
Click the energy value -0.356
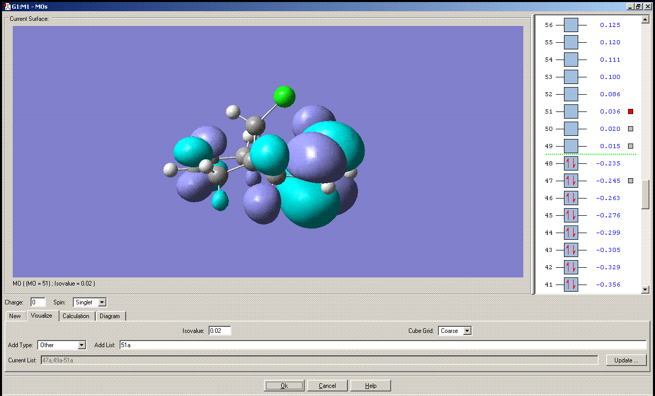(x=608, y=285)
